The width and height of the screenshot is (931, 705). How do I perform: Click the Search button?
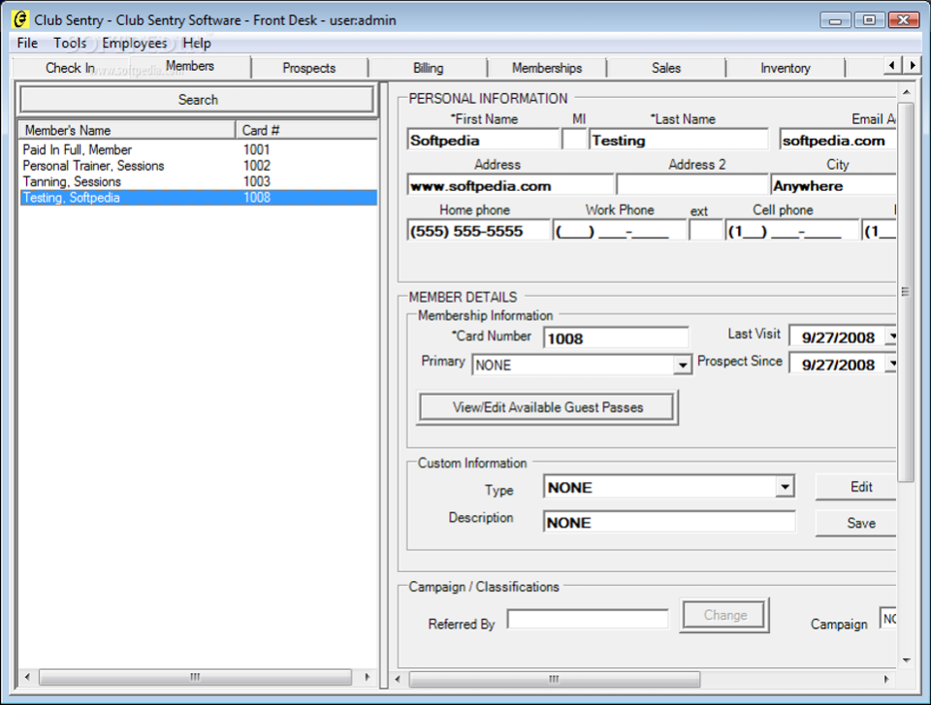[x=198, y=100]
